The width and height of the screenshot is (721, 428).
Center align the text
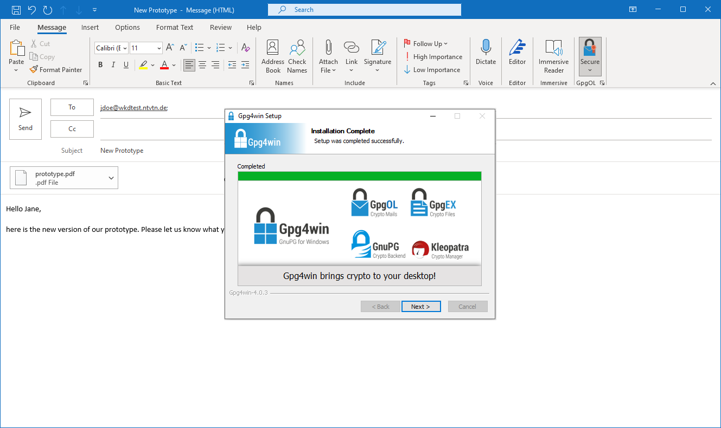tap(202, 65)
